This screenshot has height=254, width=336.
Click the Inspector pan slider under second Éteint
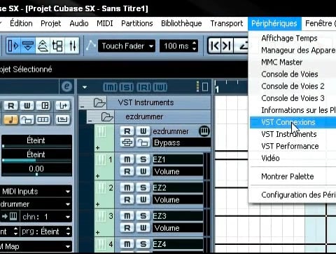point(36,161)
